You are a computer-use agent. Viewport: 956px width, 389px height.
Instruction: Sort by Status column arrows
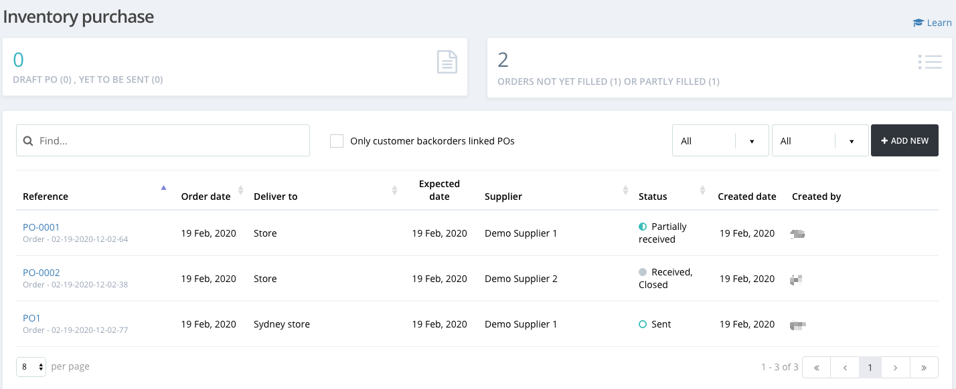click(702, 190)
